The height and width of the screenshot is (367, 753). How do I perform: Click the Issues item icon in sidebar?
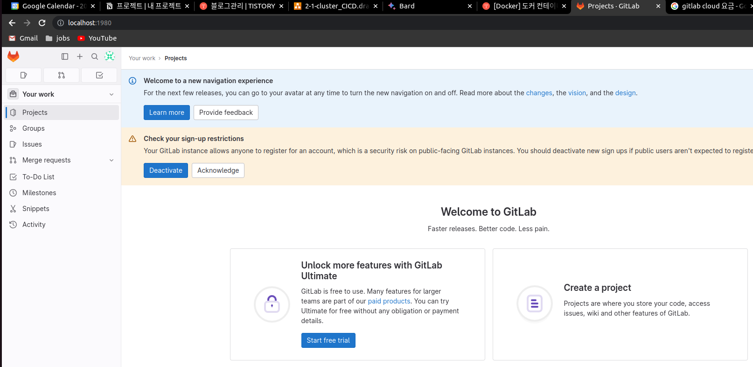(13, 144)
